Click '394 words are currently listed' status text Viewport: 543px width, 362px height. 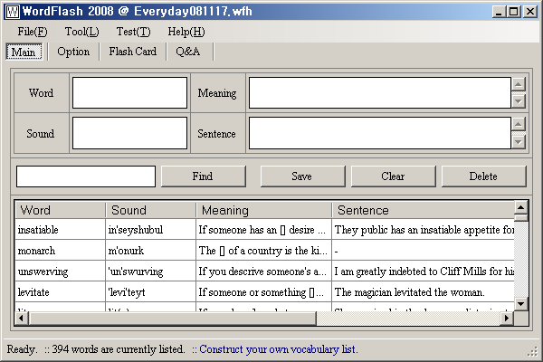[118, 349]
